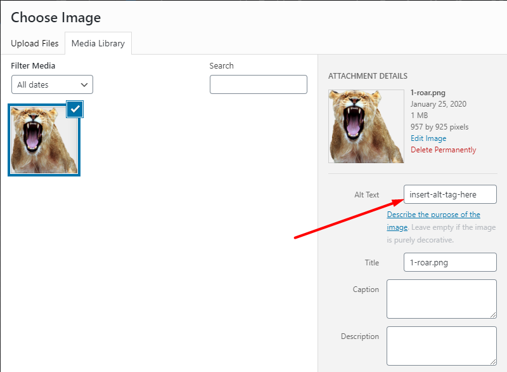
Task: Click the attachment details preview image
Action: 366,126
